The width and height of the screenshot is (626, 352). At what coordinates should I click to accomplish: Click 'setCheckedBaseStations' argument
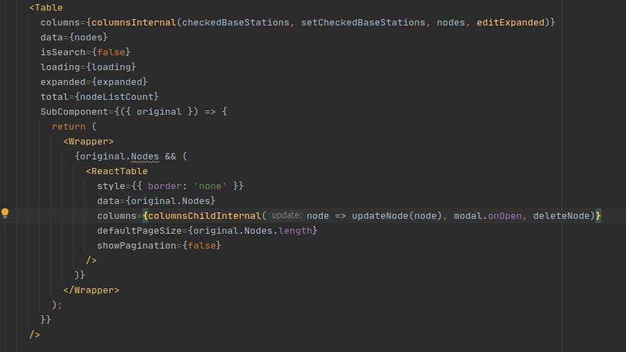pyautogui.click(x=363, y=23)
